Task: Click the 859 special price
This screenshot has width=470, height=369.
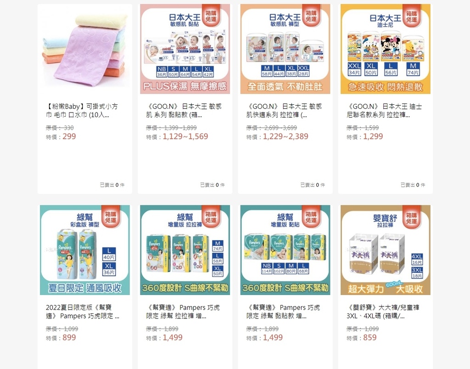Action: [x=370, y=337]
